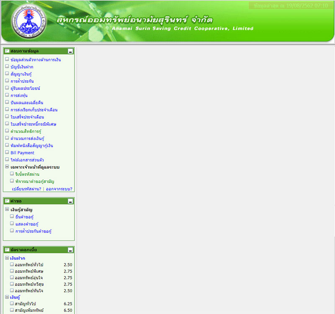This screenshot has width=335, height=314.
Task: Click the เงินฝาก group heading
Action: 18,258
